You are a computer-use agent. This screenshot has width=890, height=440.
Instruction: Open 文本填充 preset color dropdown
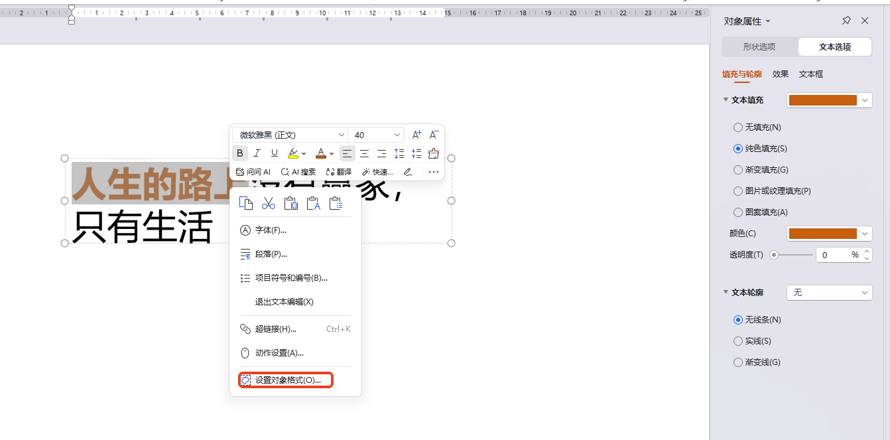click(830, 100)
